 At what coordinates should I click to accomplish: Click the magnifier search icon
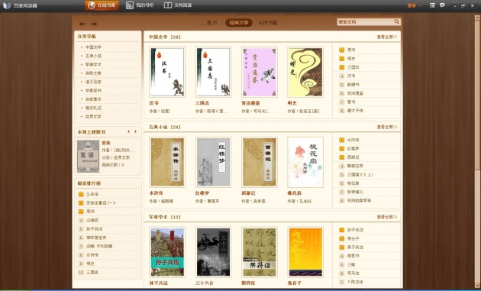point(397,22)
